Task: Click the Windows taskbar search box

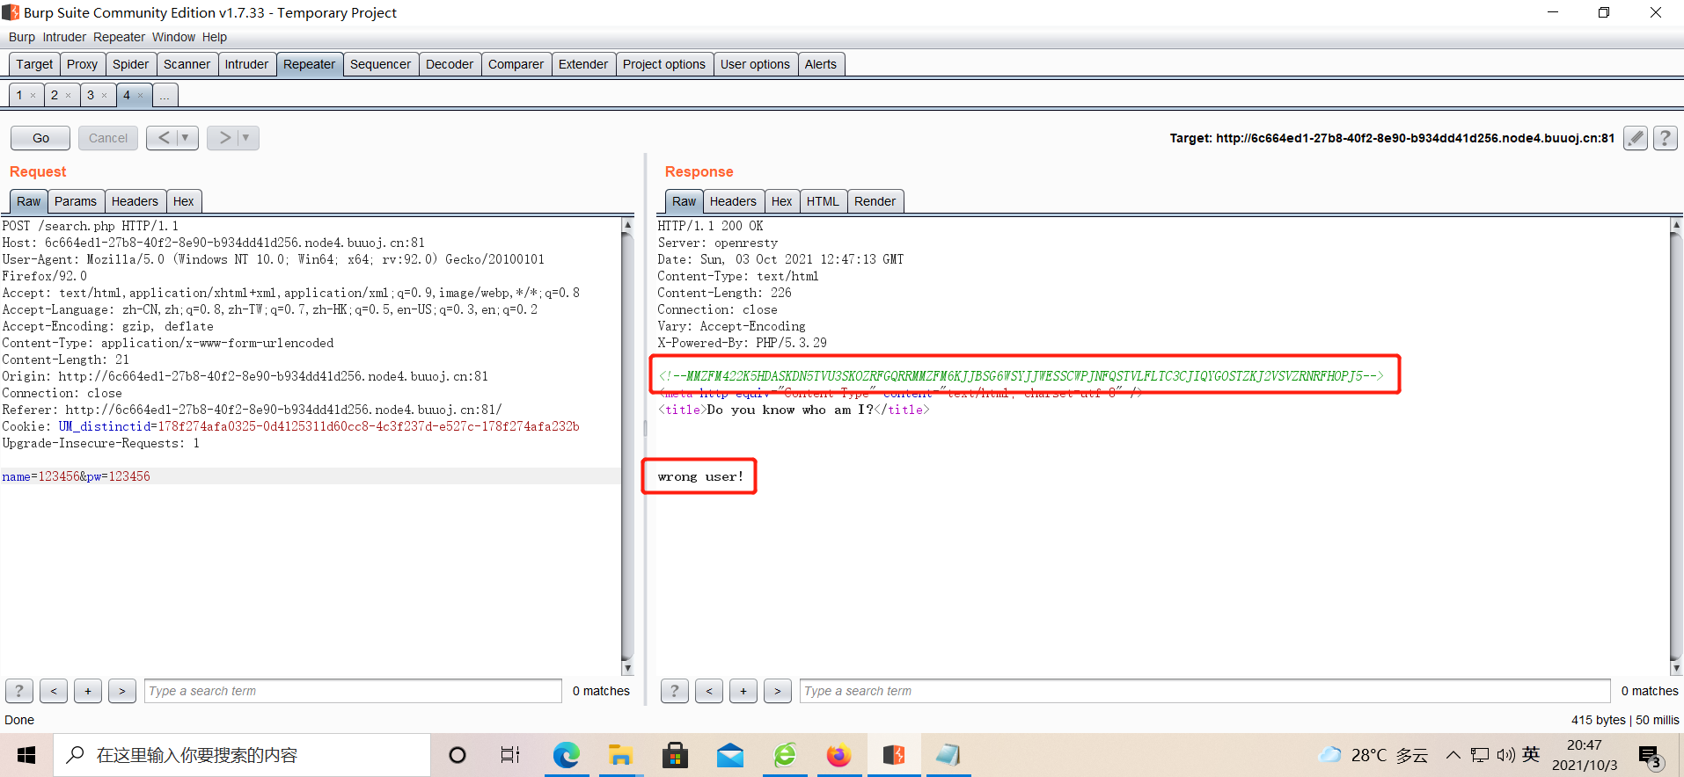Action: 242,755
